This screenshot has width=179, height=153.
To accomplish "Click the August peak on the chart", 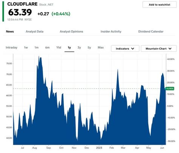I will coord(39,57).
